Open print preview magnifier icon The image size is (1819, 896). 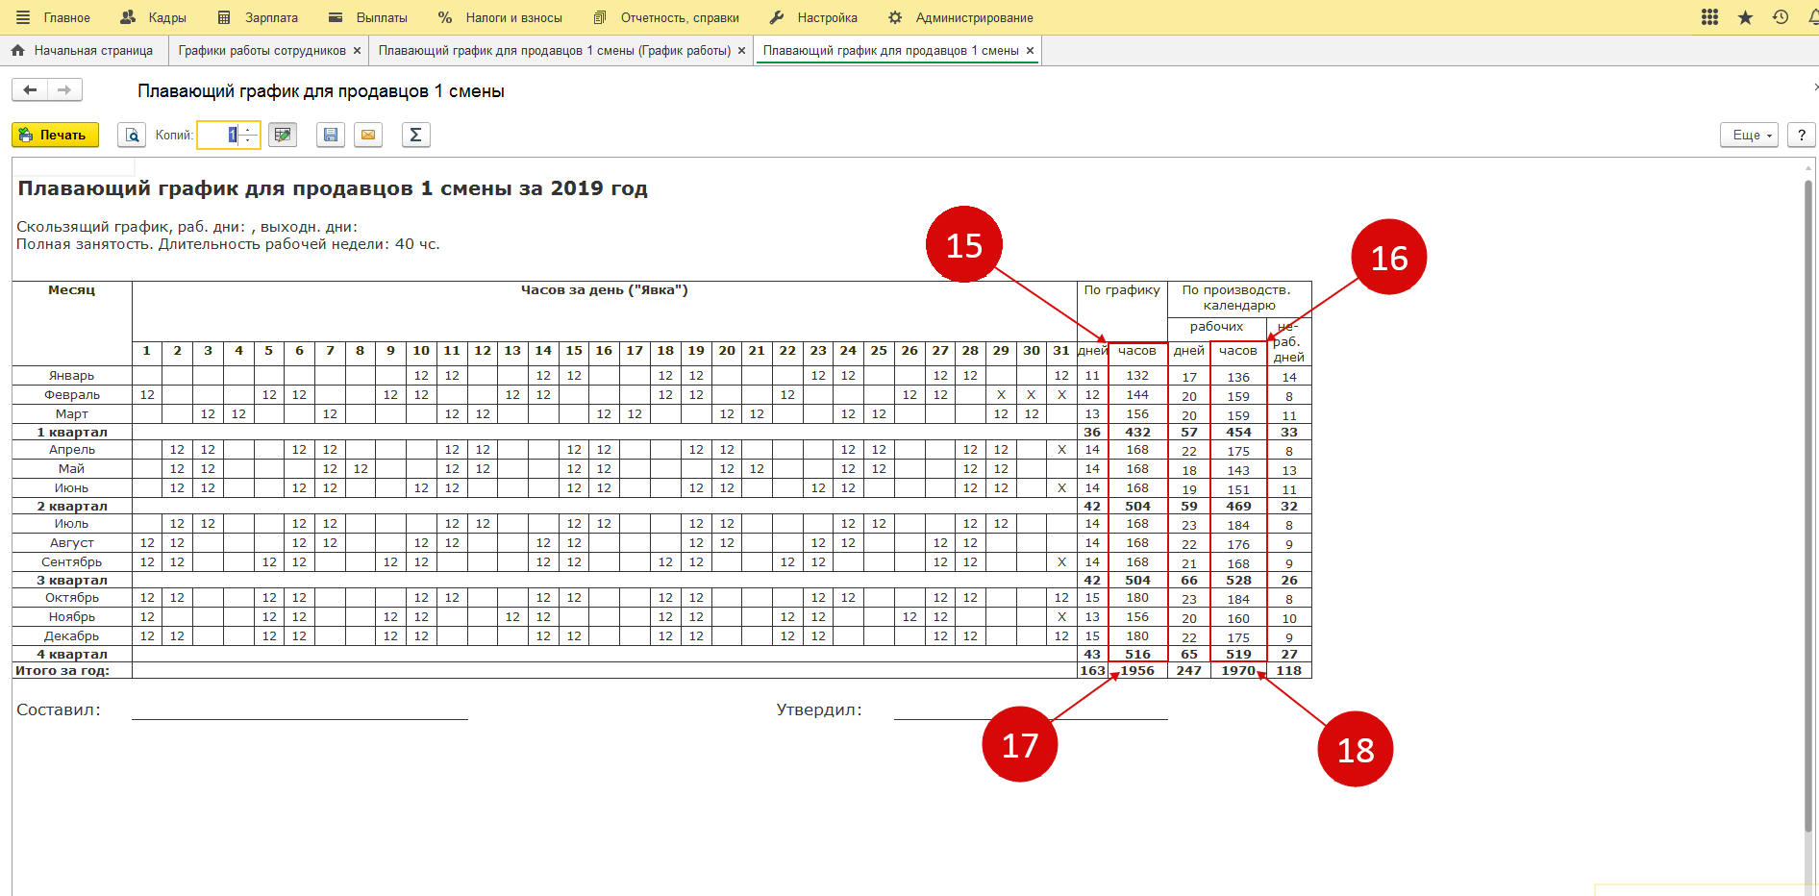132,135
